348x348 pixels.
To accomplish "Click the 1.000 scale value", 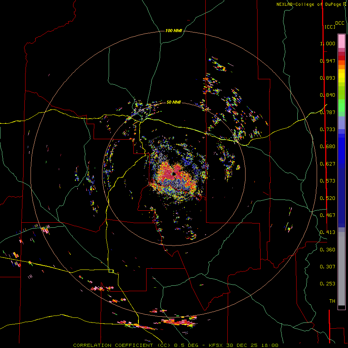I will click(x=328, y=43).
